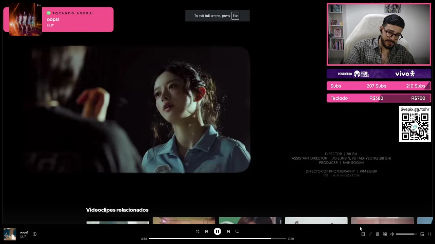The height and width of the screenshot is (244, 435).
Task: Open the Now Playing view icon
Action: point(363,234)
